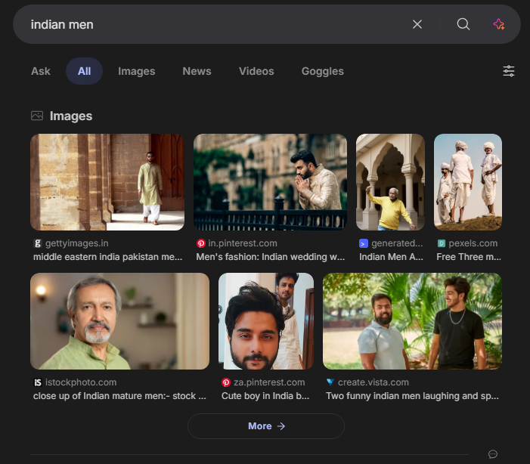Open the Goggles tab
This screenshot has height=464, width=530.
[x=322, y=71]
